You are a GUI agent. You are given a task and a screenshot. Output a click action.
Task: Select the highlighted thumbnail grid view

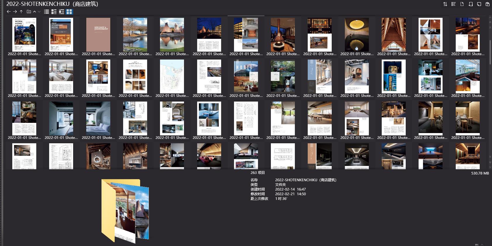(69, 12)
